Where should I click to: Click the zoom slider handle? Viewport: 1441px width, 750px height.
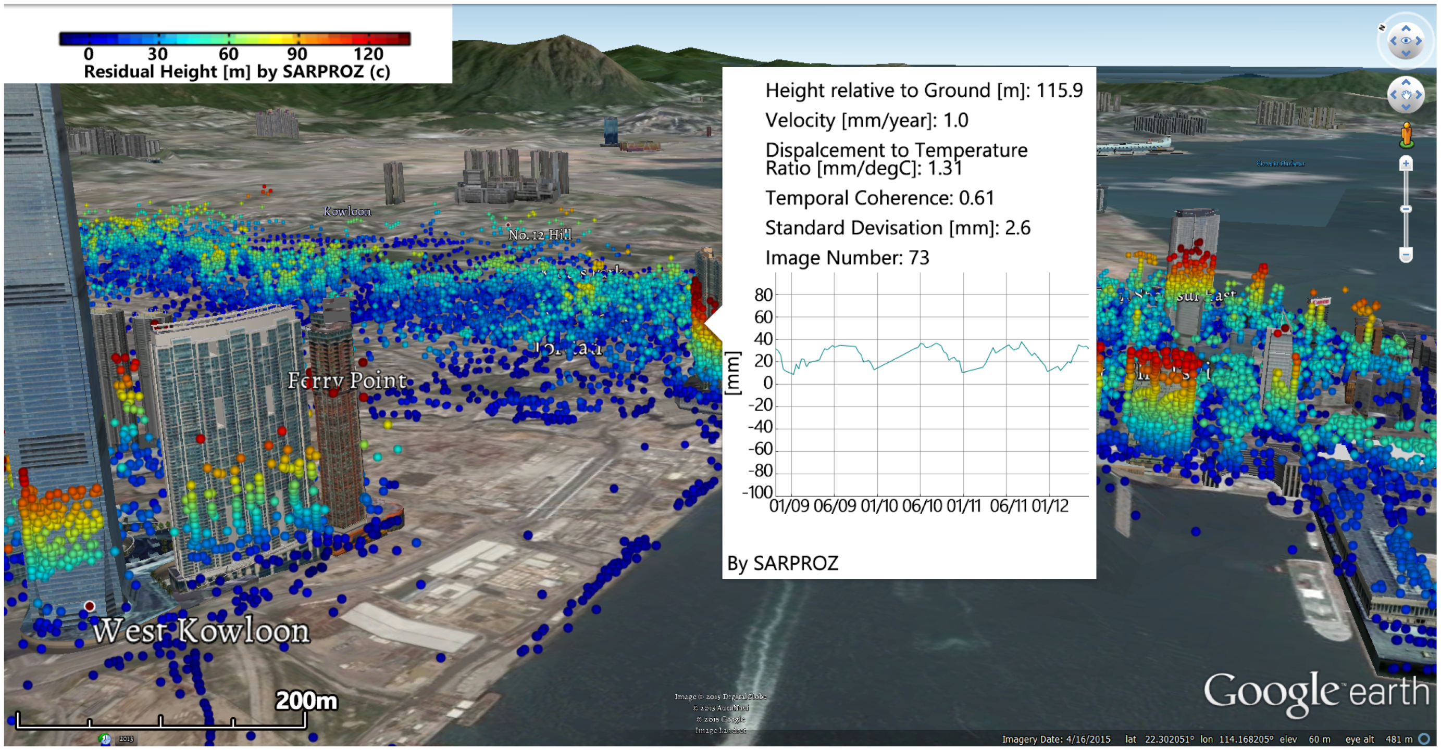[x=1406, y=209]
